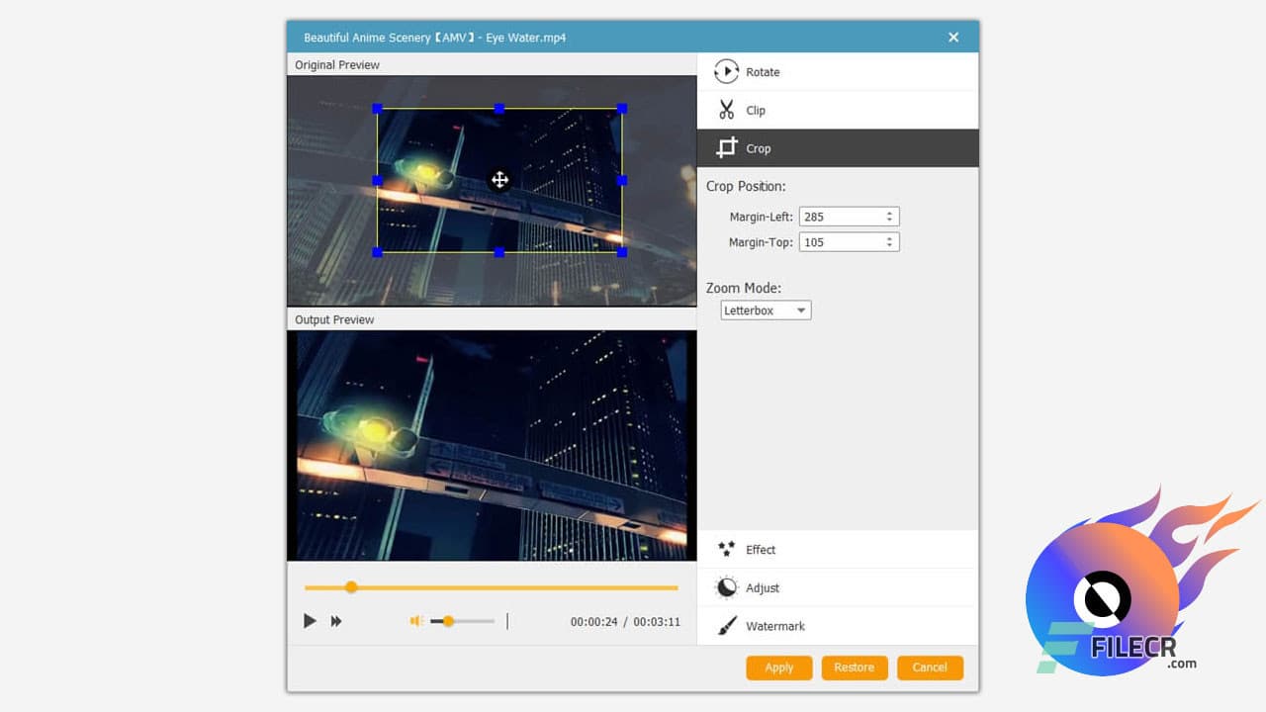Apply the crop changes
The height and width of the screenshot is (712, 1266).
click(x=778, y=667)
